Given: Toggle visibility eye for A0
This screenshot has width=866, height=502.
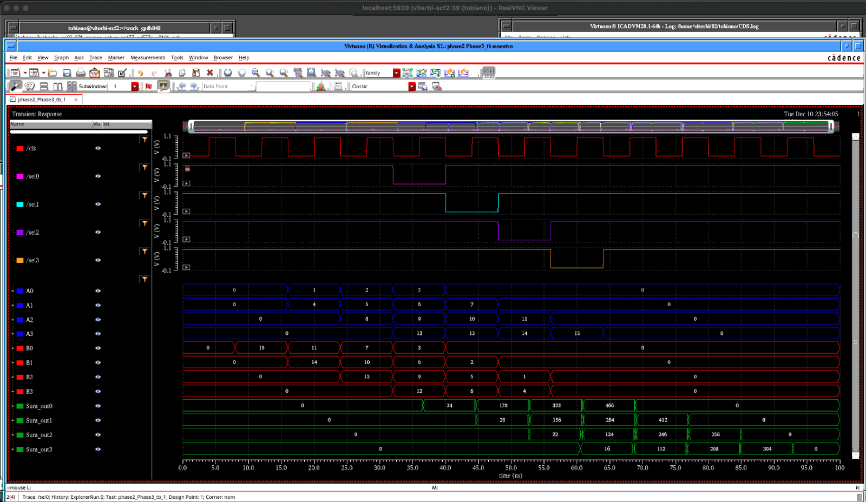Looking at the screenshot, I should point(98,291).
